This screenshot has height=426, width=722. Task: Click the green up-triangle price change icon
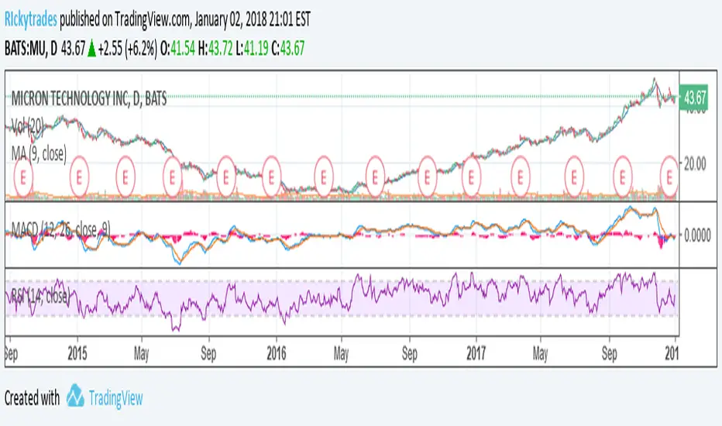91,48
